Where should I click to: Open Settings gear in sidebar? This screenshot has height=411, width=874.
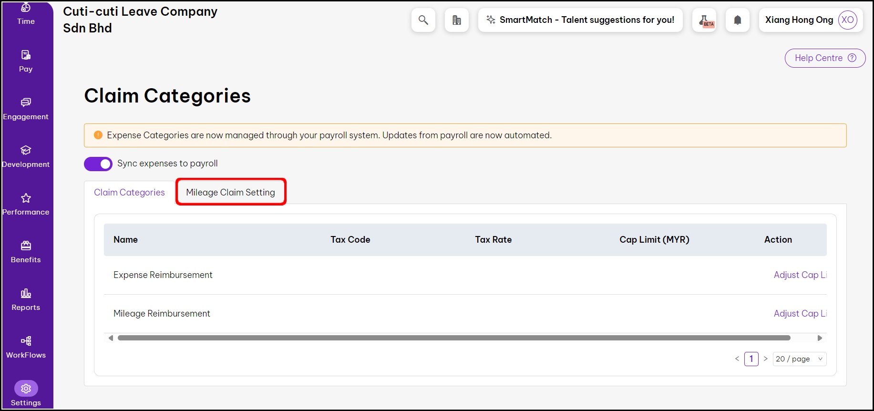click(26, 389)
